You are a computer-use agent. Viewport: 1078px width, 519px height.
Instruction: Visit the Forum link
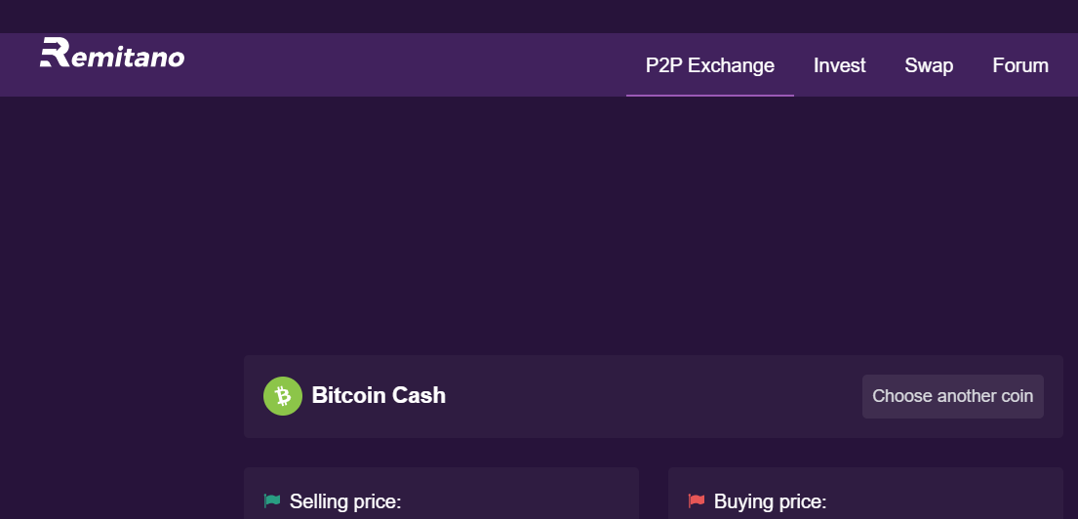[1020, 65]
